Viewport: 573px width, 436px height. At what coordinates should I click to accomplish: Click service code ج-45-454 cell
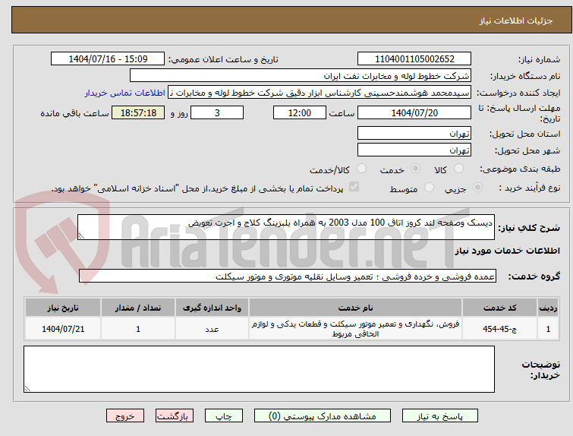point(499,329)
